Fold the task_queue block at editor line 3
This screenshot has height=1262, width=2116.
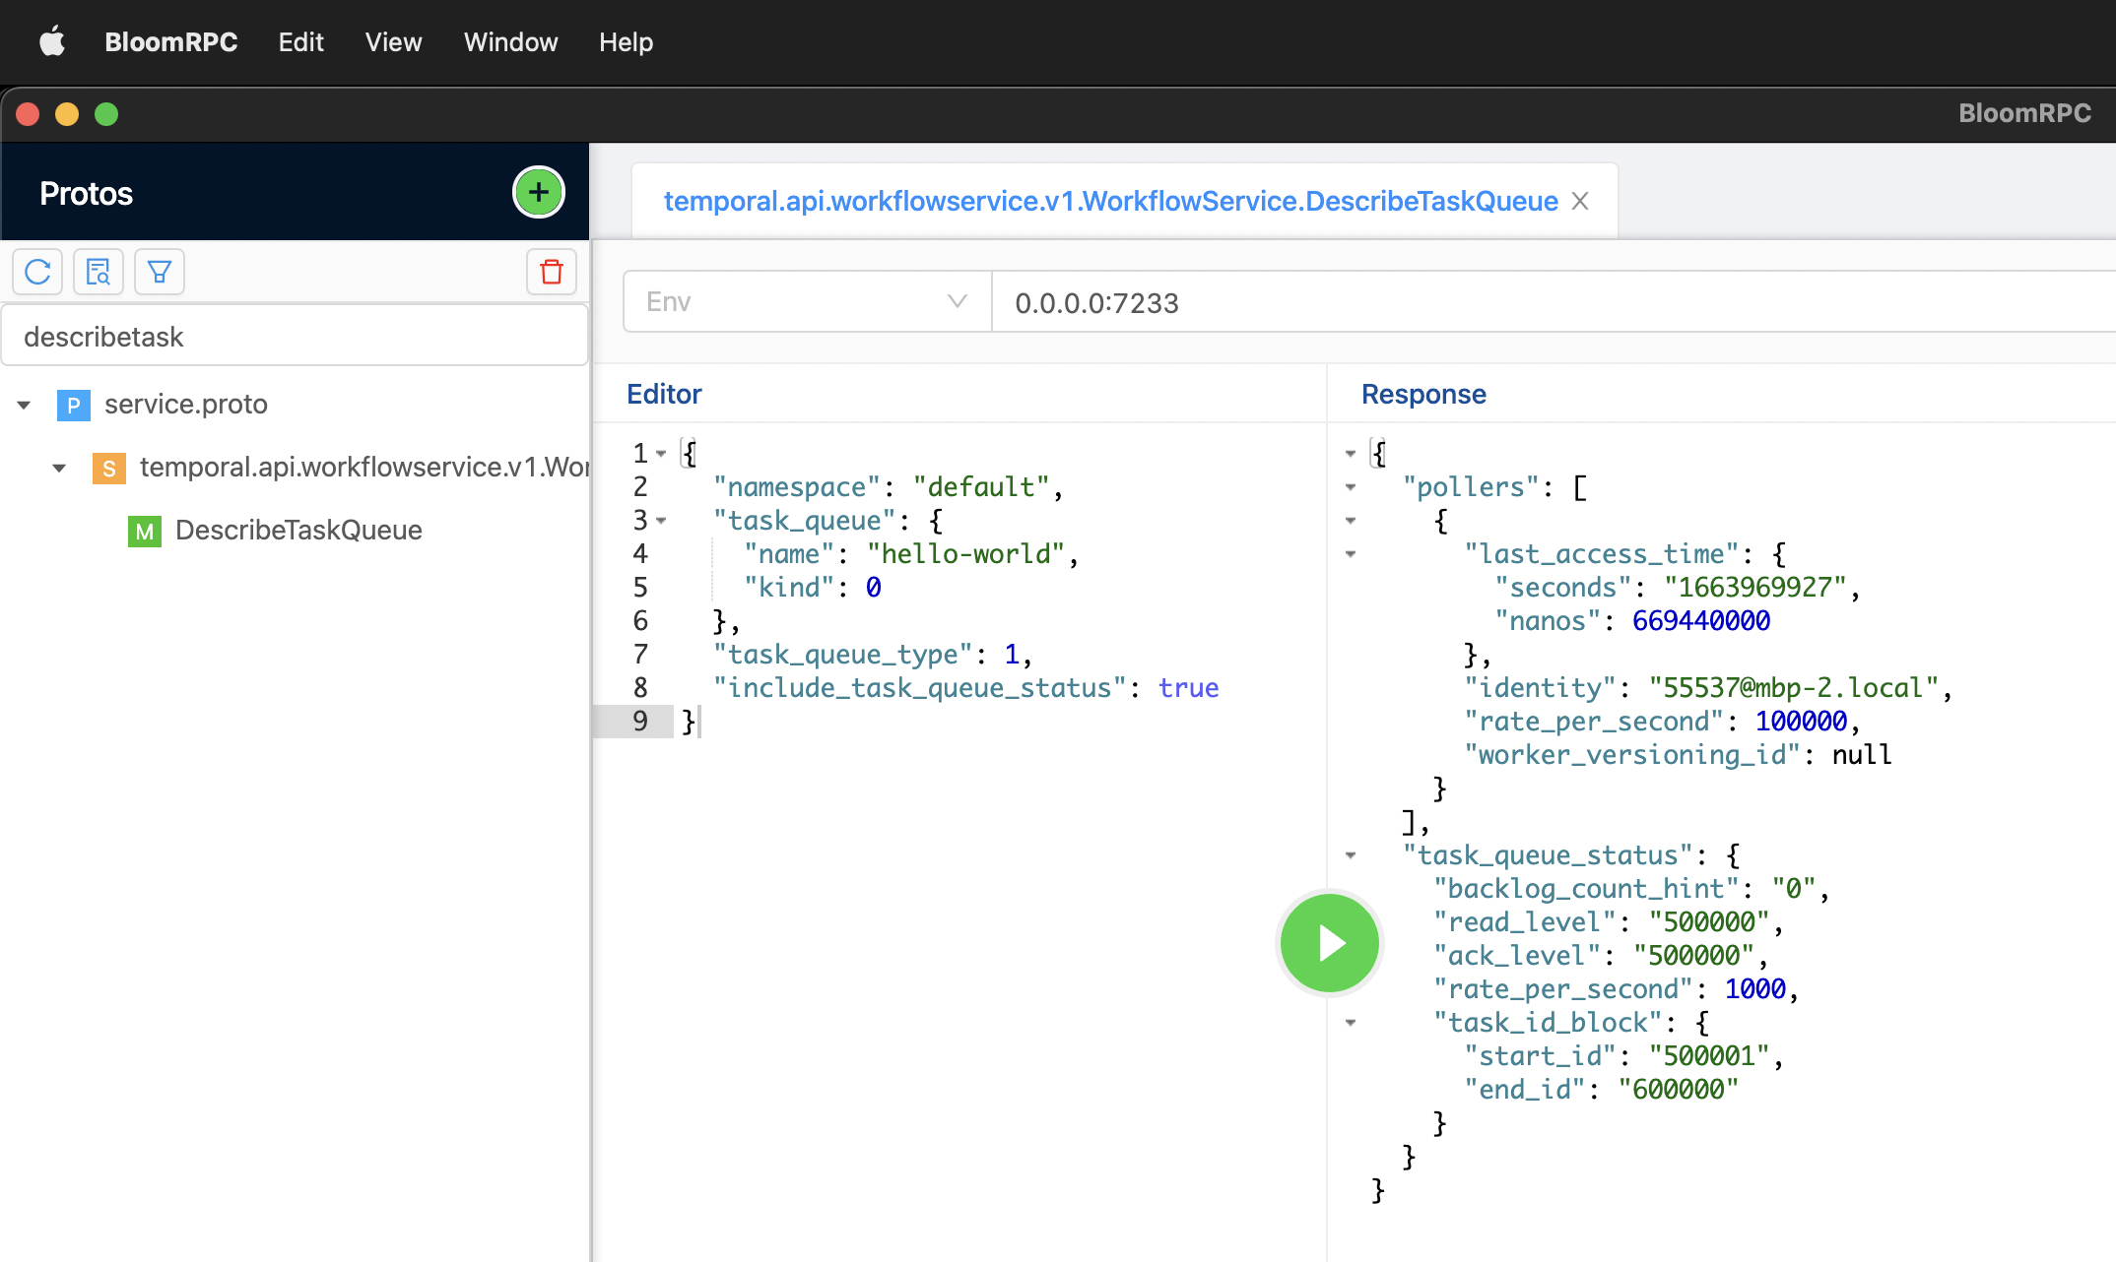(x=662, y=521)
